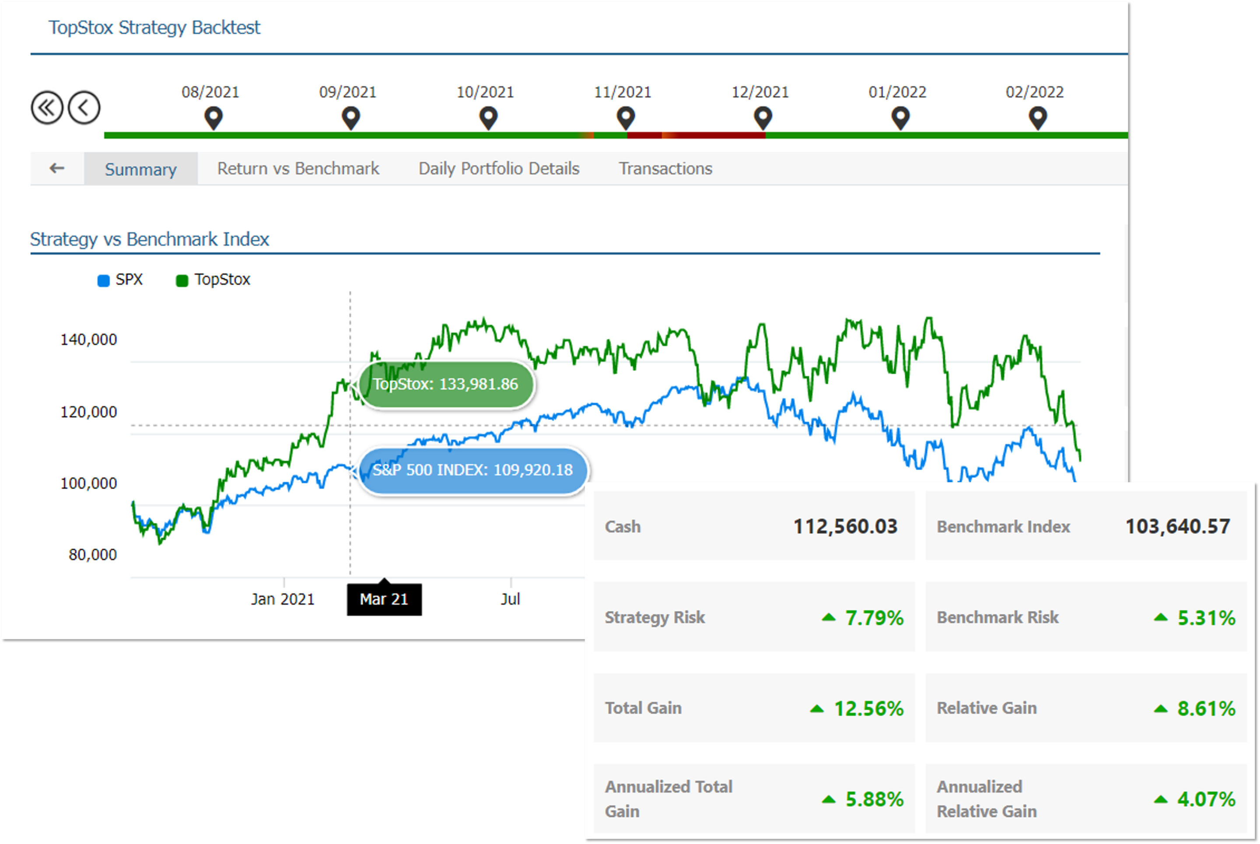Click the up-triangle icon beside 12.56%
The width and height of the screenshot is (1260, 844).
point(817,709)
